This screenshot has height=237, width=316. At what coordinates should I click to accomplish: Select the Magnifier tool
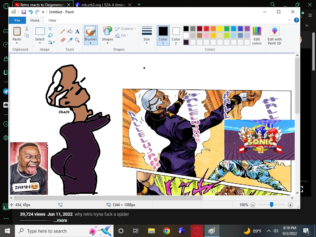pos(77,40)
